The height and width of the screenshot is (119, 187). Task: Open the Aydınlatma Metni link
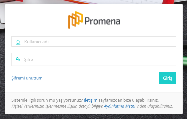[120, 106]
